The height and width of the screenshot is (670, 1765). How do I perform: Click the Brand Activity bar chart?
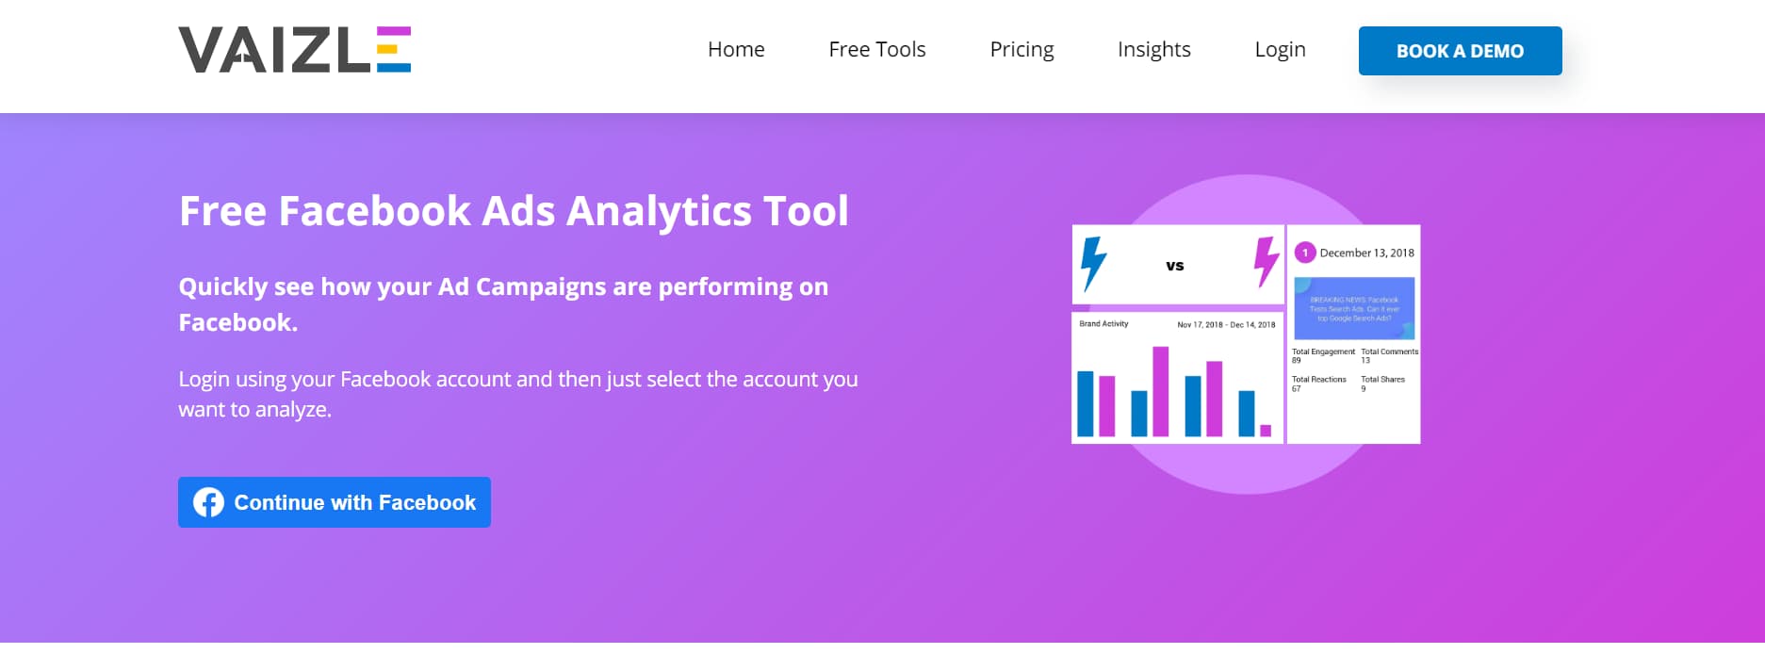tap(1177, 377)
